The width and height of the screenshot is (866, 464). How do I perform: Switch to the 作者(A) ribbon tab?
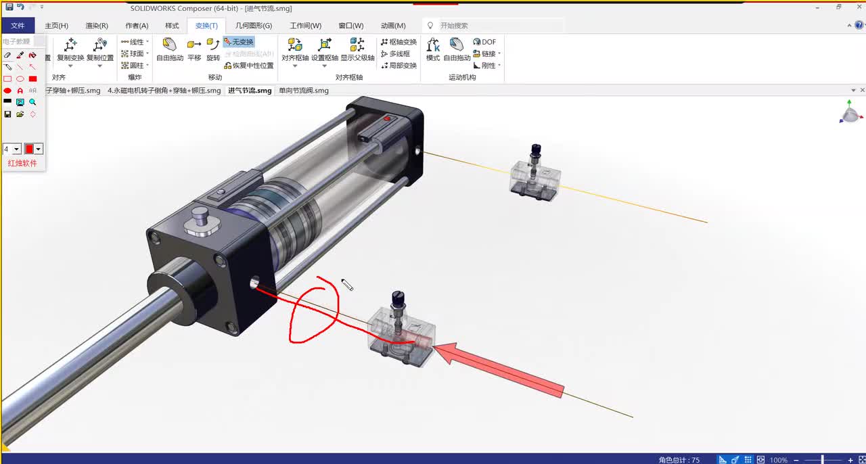137,26
